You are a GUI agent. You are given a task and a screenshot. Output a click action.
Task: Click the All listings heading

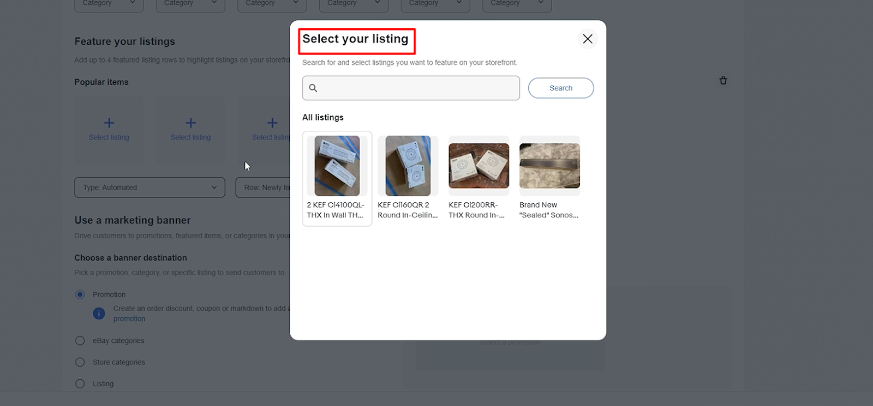pyautogui.click(x=323, y=117)
